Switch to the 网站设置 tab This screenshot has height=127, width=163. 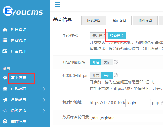(x=94, y=20)
